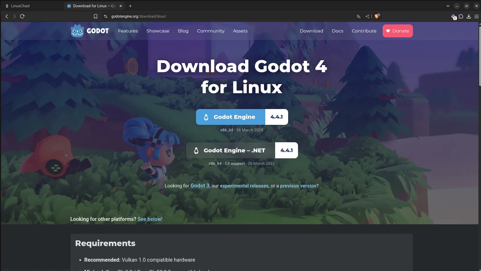Screen dimensions: 481x271
Task: Open site settings icon beside the URL
Action: tap(105, 16)
